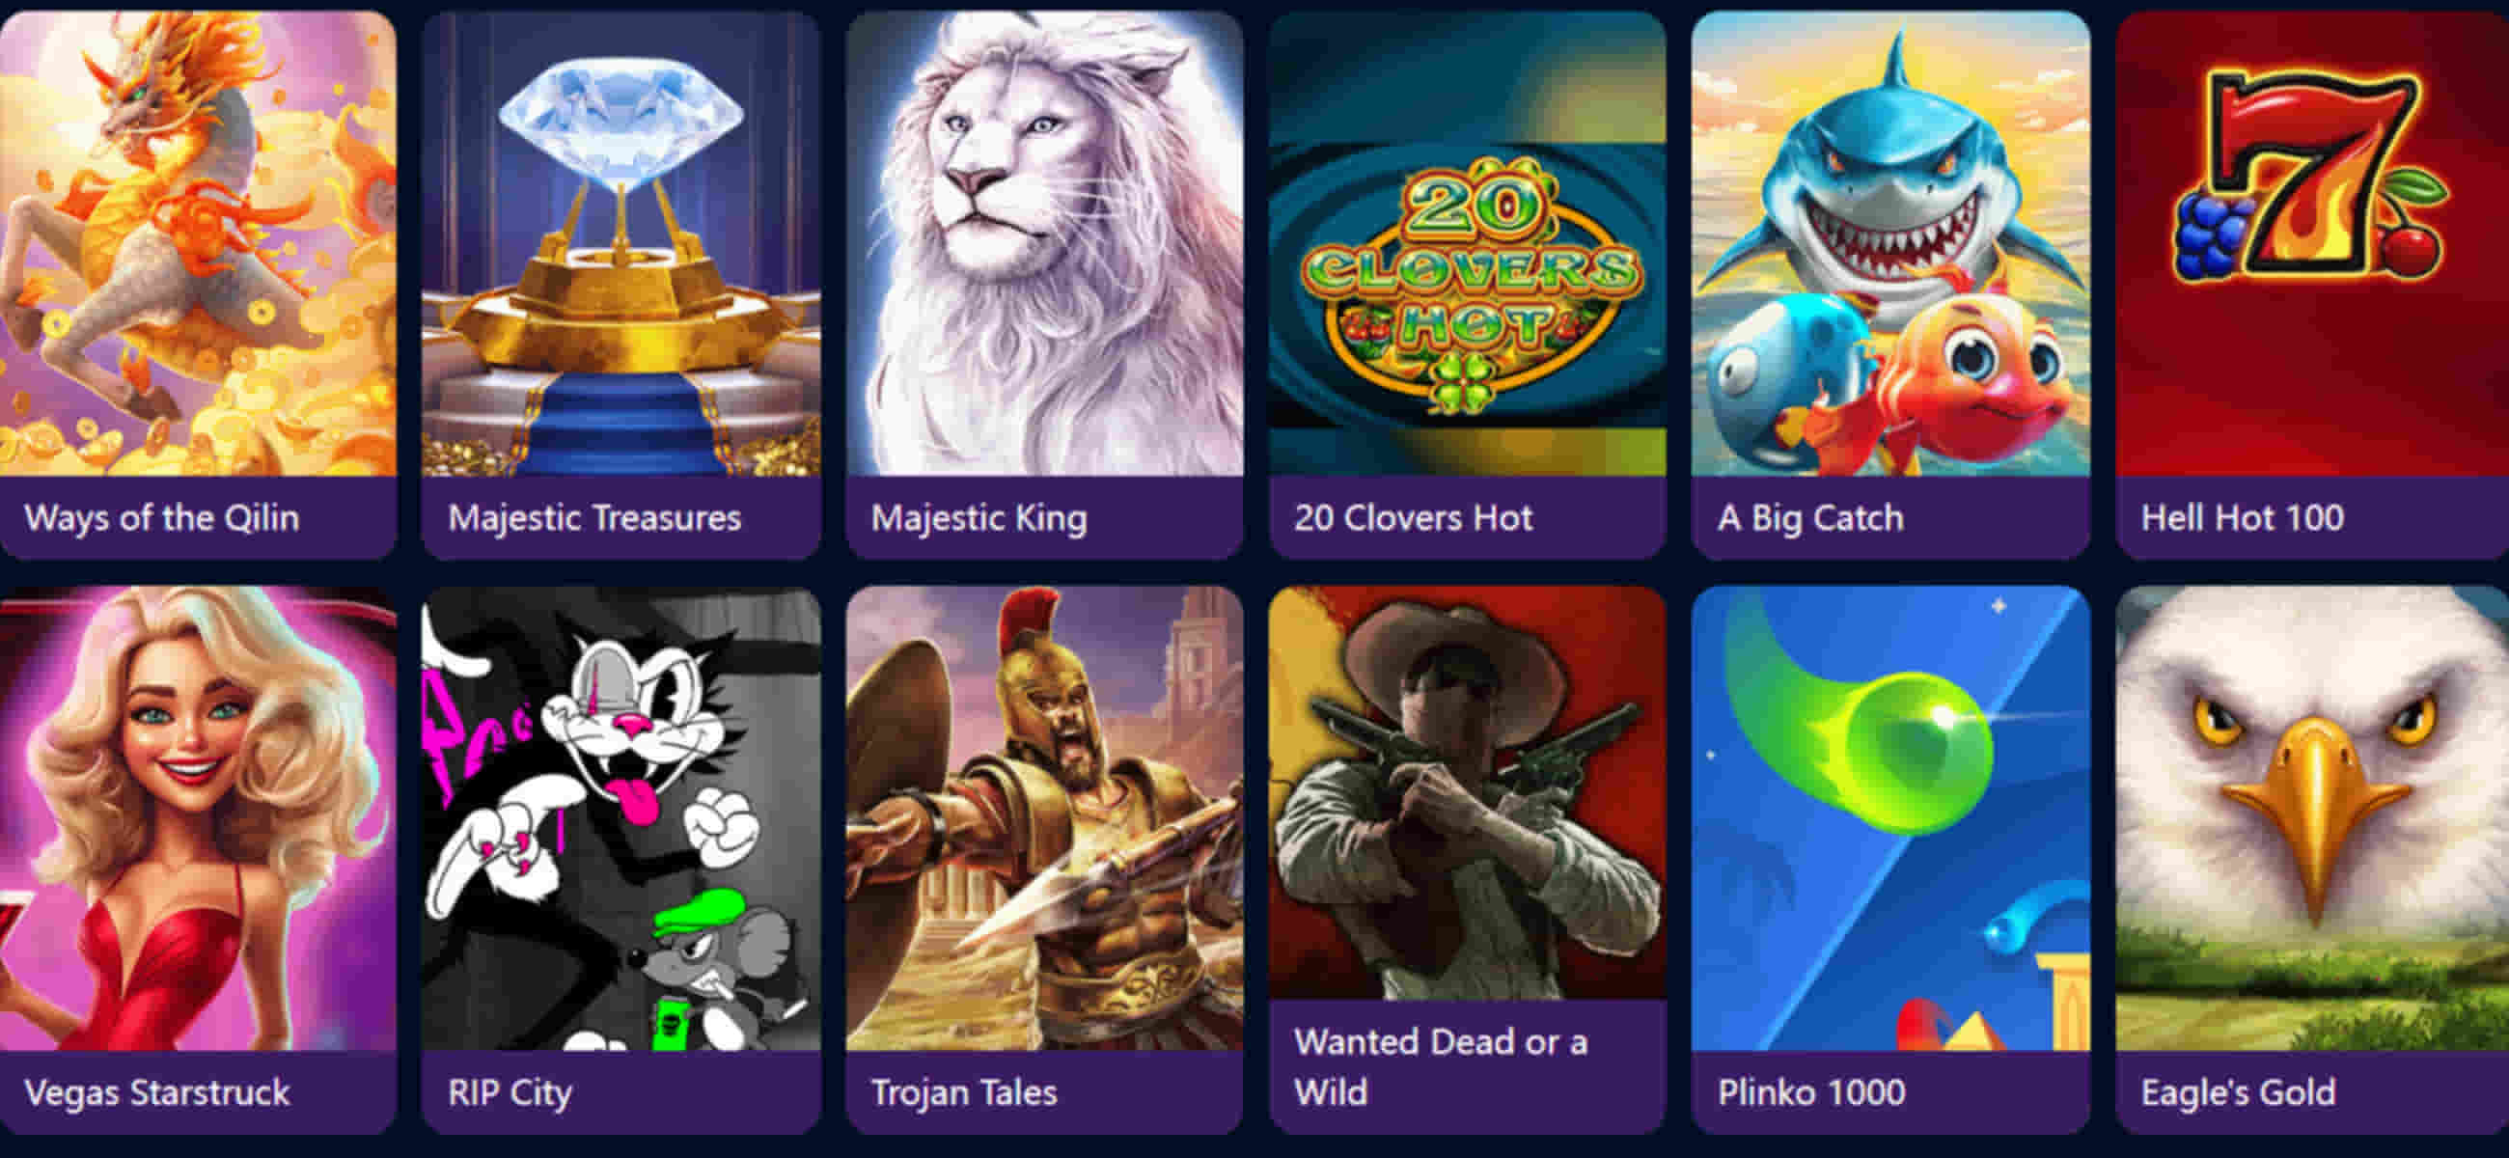Click the Eagle's Gold title label

[2238, 1091]
